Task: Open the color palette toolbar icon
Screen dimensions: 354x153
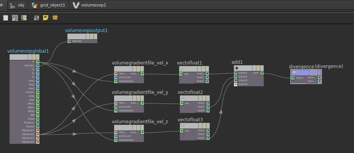Action: coord(24,18)
